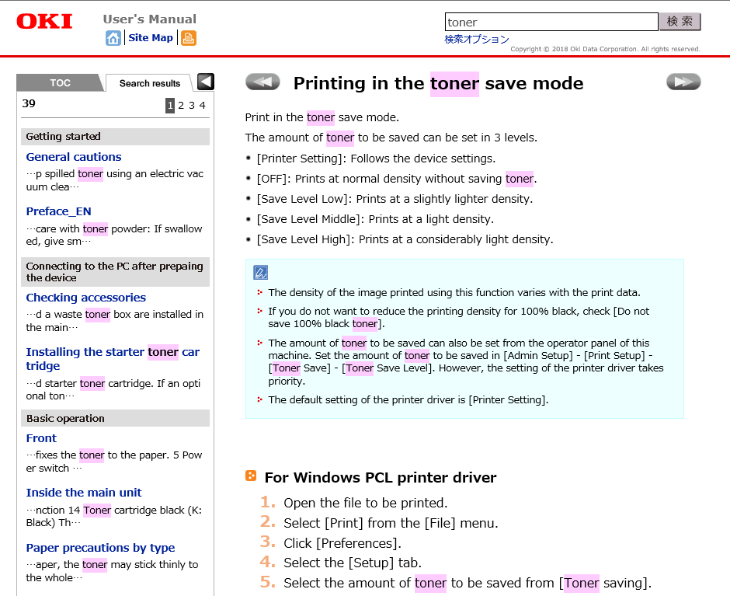Open Preface_EN search result
730x596 pixels.
pyautogui.click(x=58, y=211)
